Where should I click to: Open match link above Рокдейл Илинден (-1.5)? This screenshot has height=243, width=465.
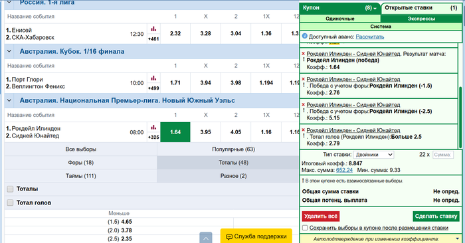(353, 80)
